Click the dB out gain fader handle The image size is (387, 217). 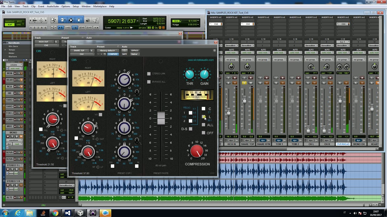pyautogui.click(x=161, y=118)
